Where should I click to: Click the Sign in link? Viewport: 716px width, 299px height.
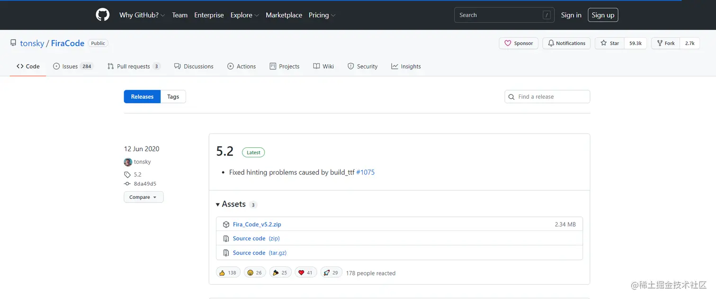click(571, 15)
